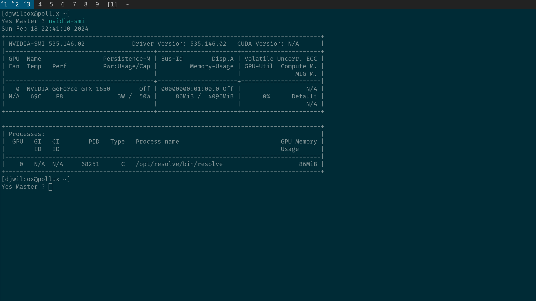Image resolution: width=536 pixels, height=301 pixels.
Task: Jump to workspace 7
Action: 74,4
